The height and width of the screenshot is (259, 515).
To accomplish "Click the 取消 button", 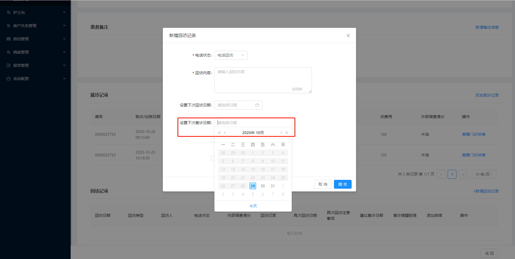I will (323, 184).
